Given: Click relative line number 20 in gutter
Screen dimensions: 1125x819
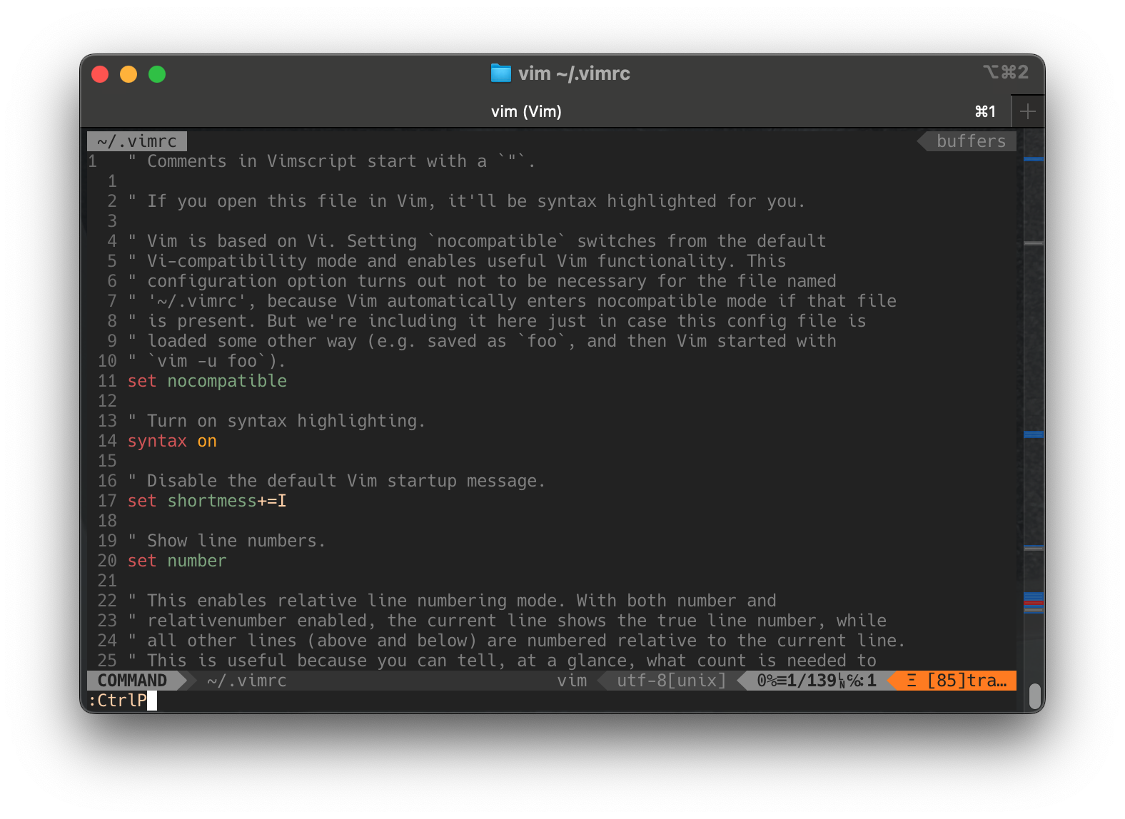Looking at the screenshot, I should point(107,561).
